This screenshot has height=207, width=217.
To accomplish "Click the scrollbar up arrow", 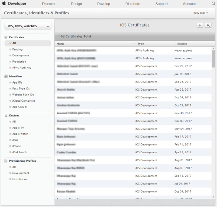I will coord(213,49).
